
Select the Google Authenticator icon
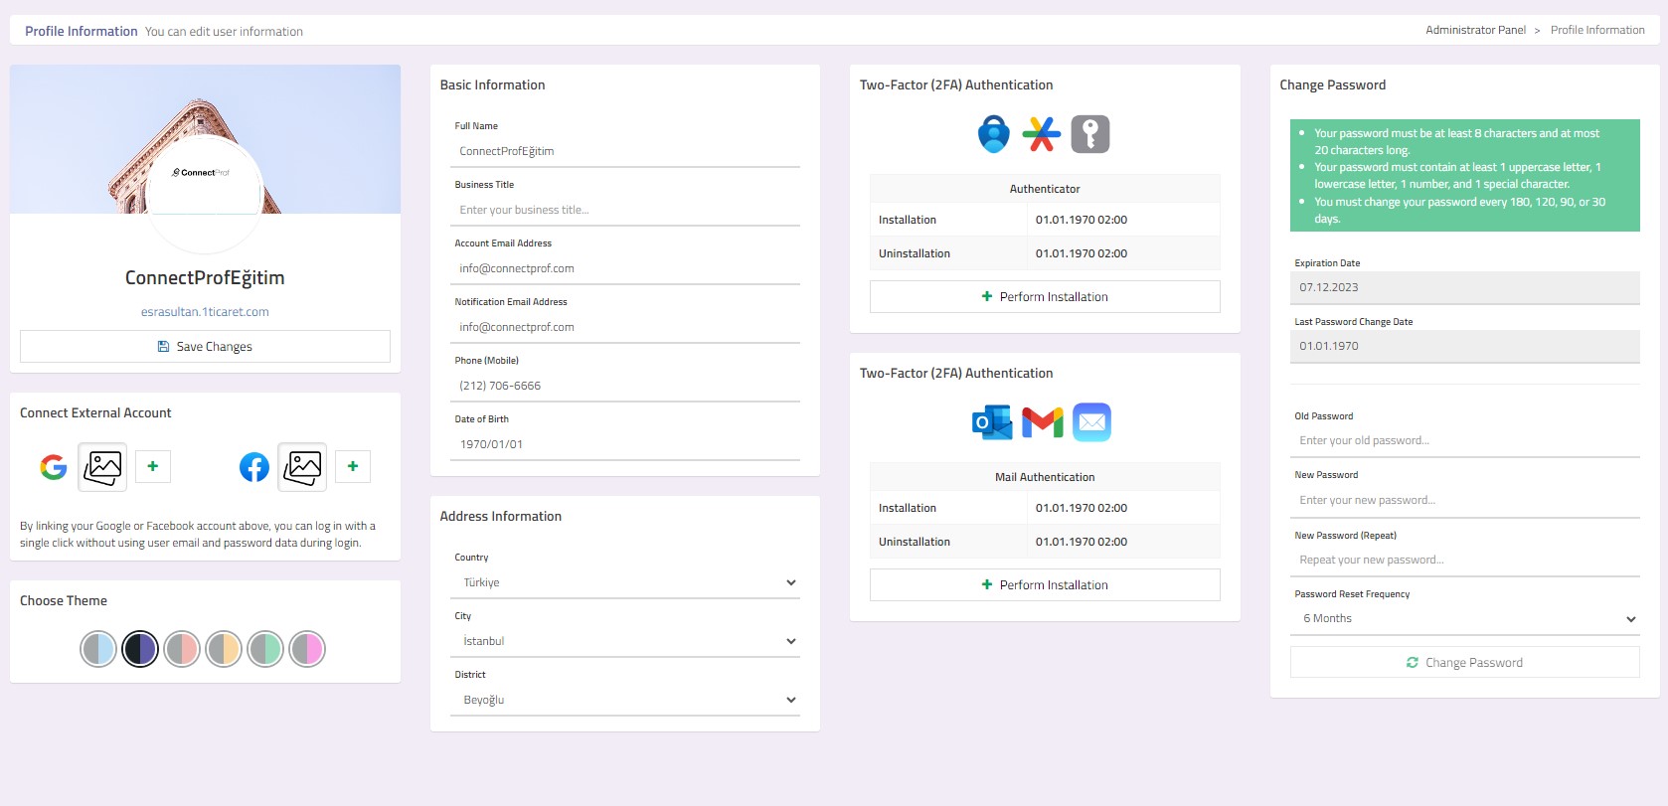pos(1042,134)
